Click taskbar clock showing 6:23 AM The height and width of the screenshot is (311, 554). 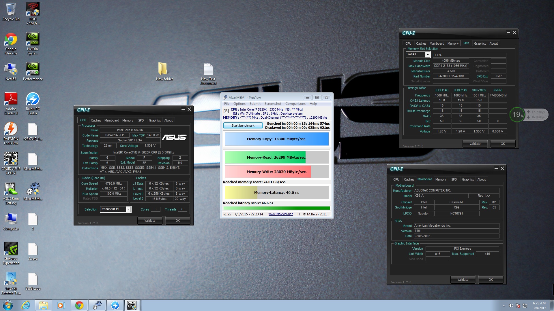click(x=539, y=306)
